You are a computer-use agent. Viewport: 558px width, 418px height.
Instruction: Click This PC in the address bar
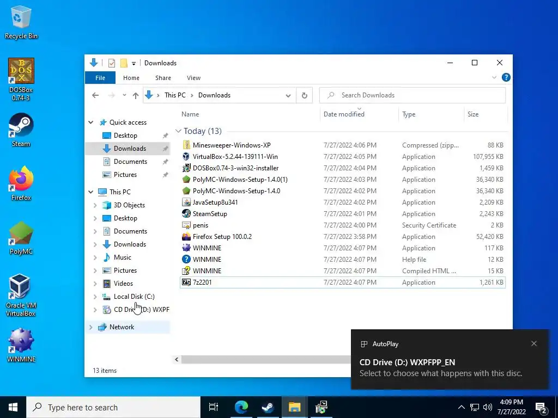(175, 95)
